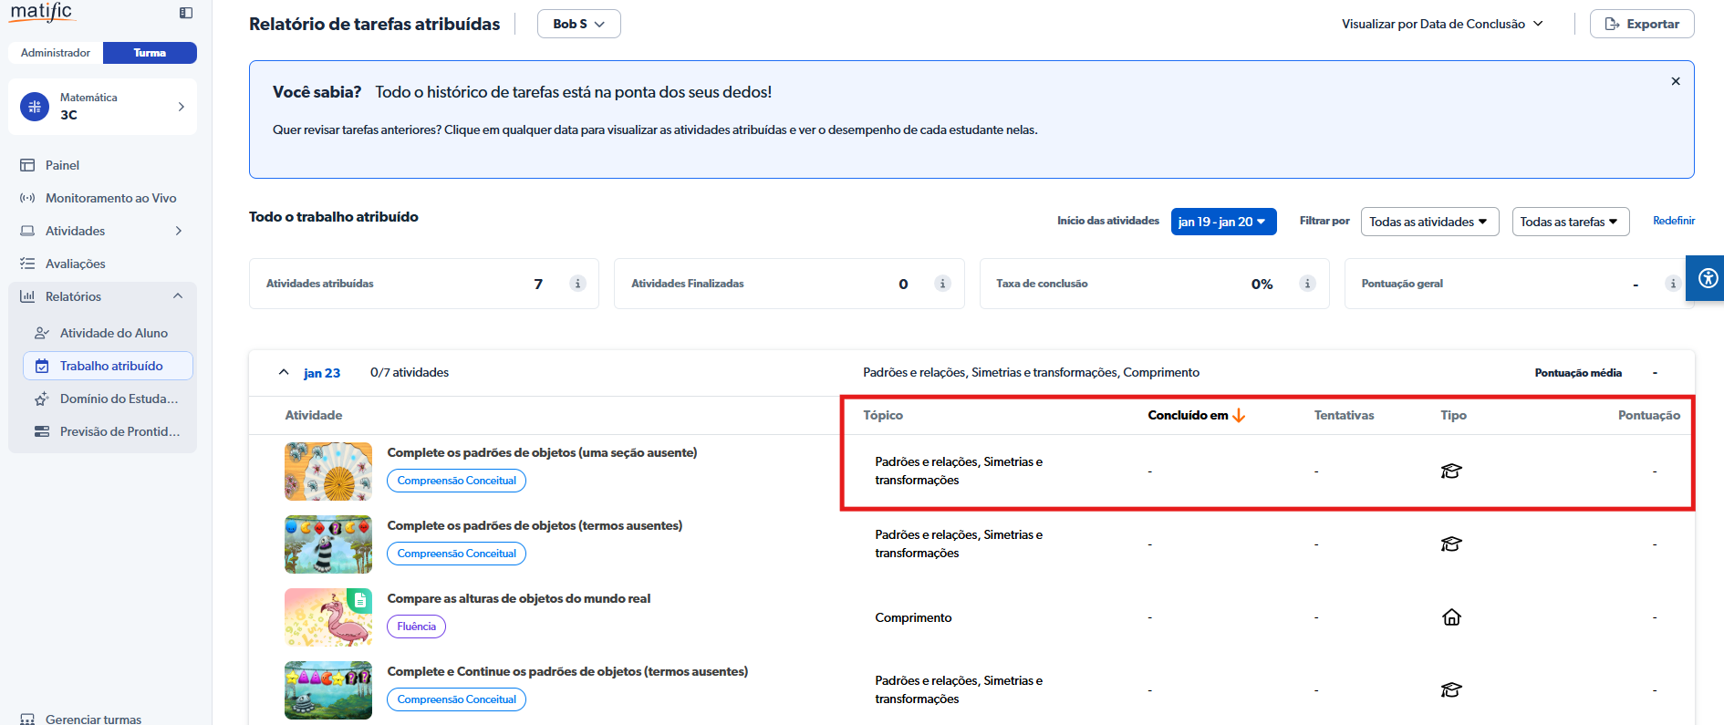Image resolution: width=1724 pixels, height=725 pixels.
Task: Select the Turma mode toggle
Action: click(x=150, y=53)
